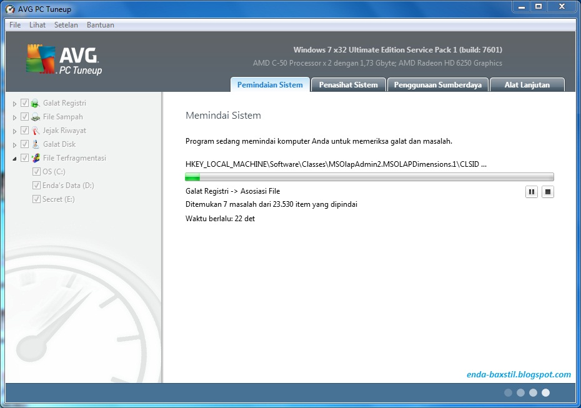
Task: Expand the File Sampah tree node
Action: coord(14,117)
